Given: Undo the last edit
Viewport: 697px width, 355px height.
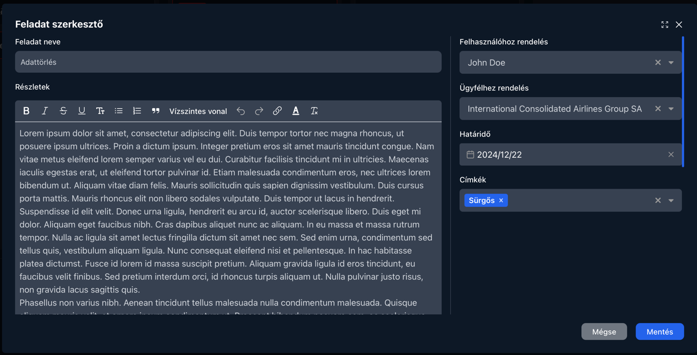Looking at the screenshot, I should pos(241,111).
